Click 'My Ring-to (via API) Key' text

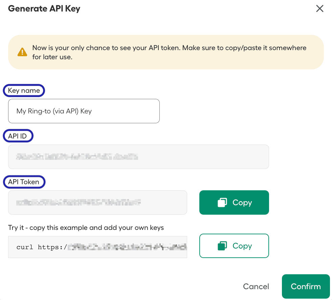pos(54,111)
